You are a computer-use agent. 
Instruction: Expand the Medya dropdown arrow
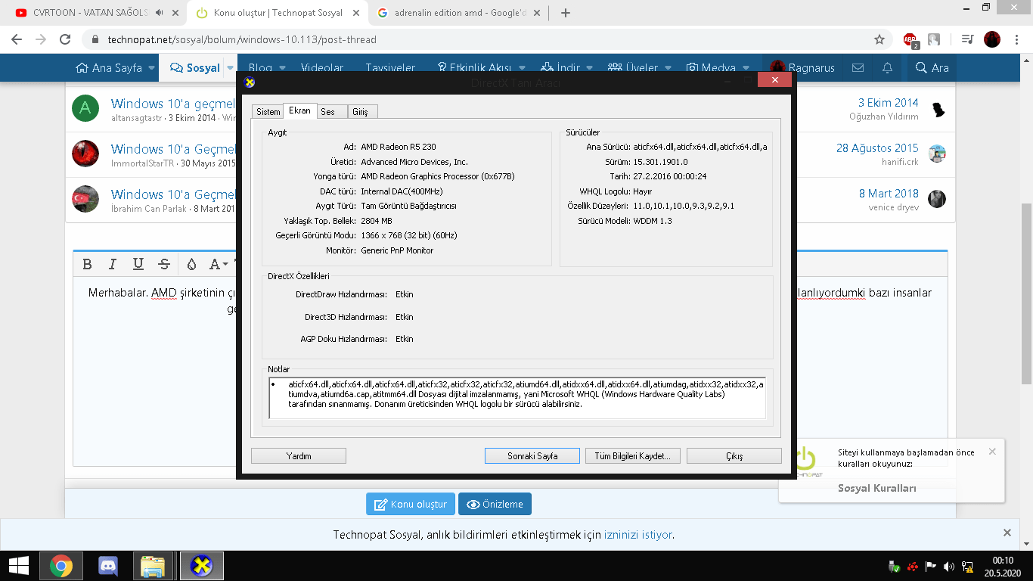(746, 68)
